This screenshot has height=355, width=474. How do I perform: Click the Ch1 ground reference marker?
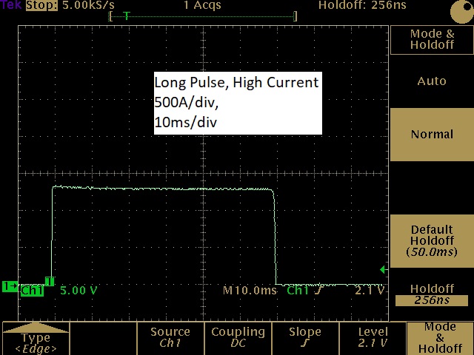coord(10,286)
